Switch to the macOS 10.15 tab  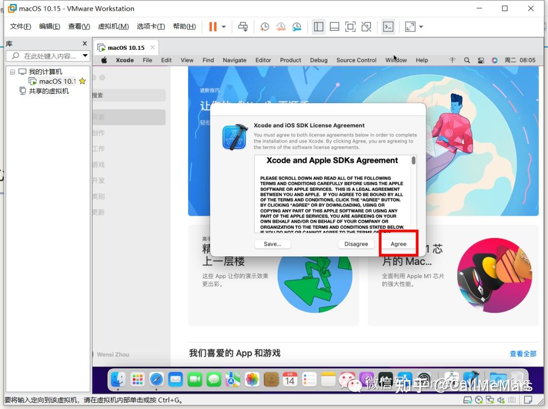point(126,48)
